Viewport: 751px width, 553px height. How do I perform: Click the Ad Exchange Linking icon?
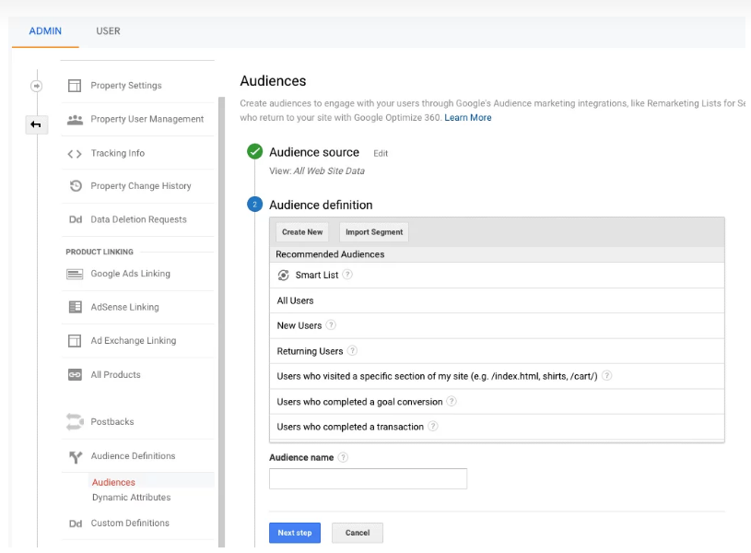[75, 341]
